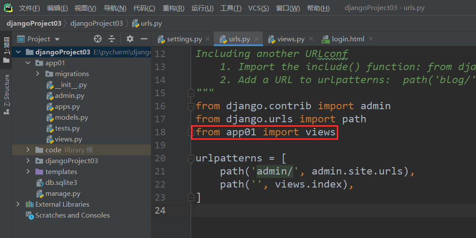The width and height of the screenshot is (476, 238).
Task: Open Project panel settings gear
Action: pos(130,39)
